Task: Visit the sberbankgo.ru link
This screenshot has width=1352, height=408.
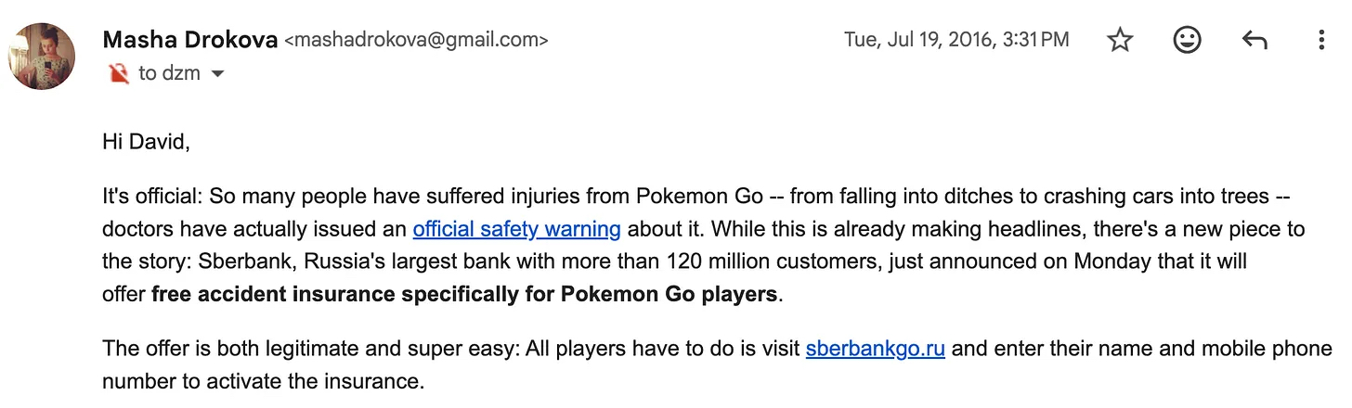Action: (x=875, y=350)
